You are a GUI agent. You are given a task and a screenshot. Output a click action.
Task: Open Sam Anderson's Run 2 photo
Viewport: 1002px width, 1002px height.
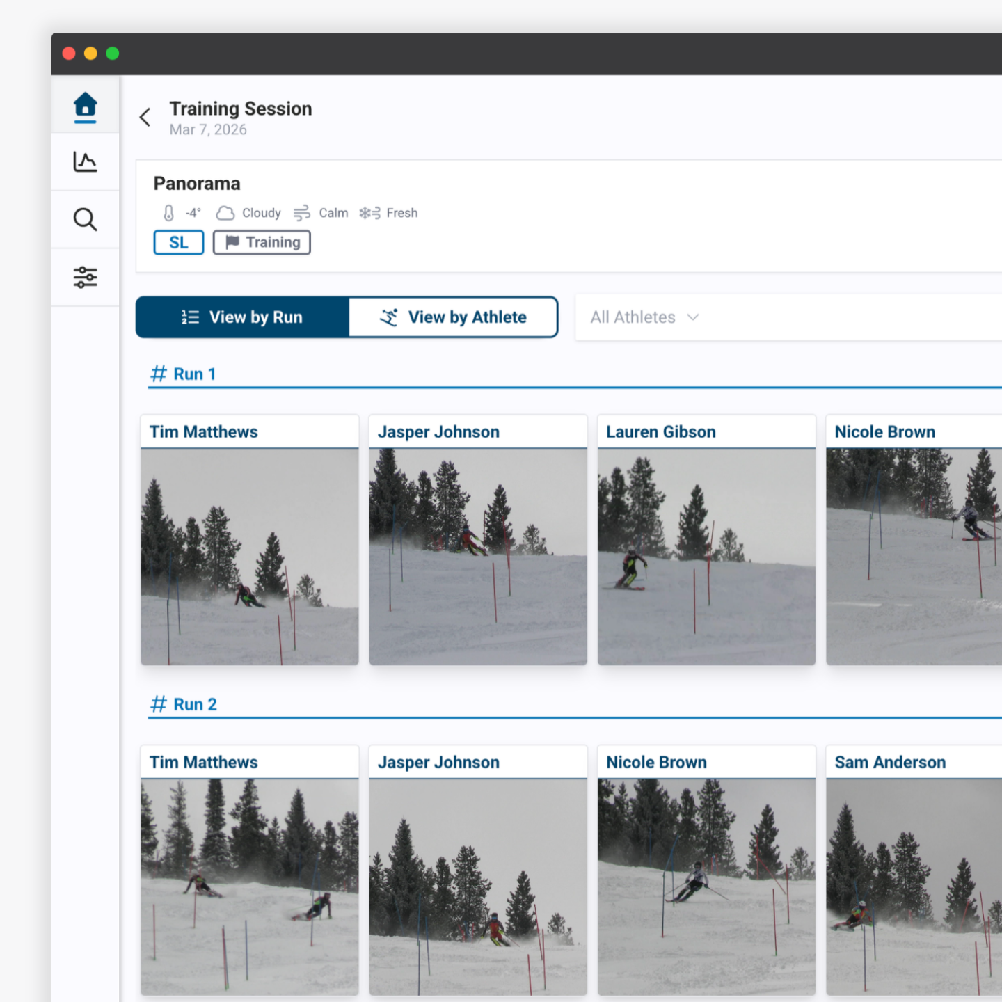pyautogui.click(x=914, y=886)
